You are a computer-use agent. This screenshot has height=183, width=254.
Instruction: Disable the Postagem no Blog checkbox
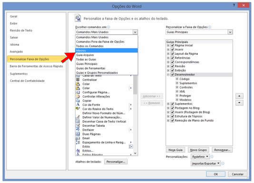pos(173,108)
